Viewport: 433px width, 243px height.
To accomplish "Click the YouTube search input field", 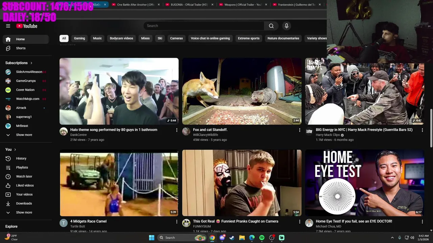I will (204, 26).
